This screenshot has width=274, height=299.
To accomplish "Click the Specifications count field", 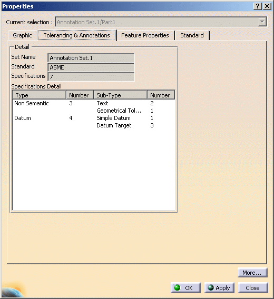I will [91, 77].
